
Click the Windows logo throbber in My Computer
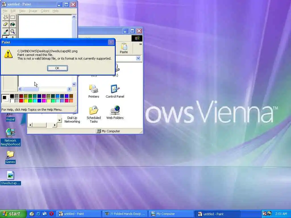coord(137,38)
